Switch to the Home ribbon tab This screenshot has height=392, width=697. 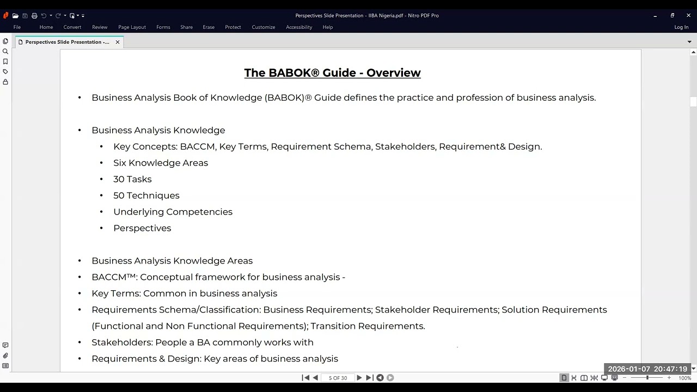46,27
